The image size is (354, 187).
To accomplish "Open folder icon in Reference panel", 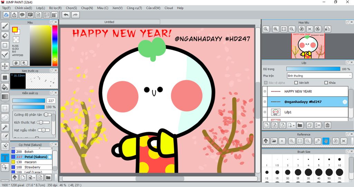I will point(274,141).
